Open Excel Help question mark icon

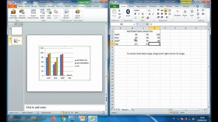click(198, 6)
